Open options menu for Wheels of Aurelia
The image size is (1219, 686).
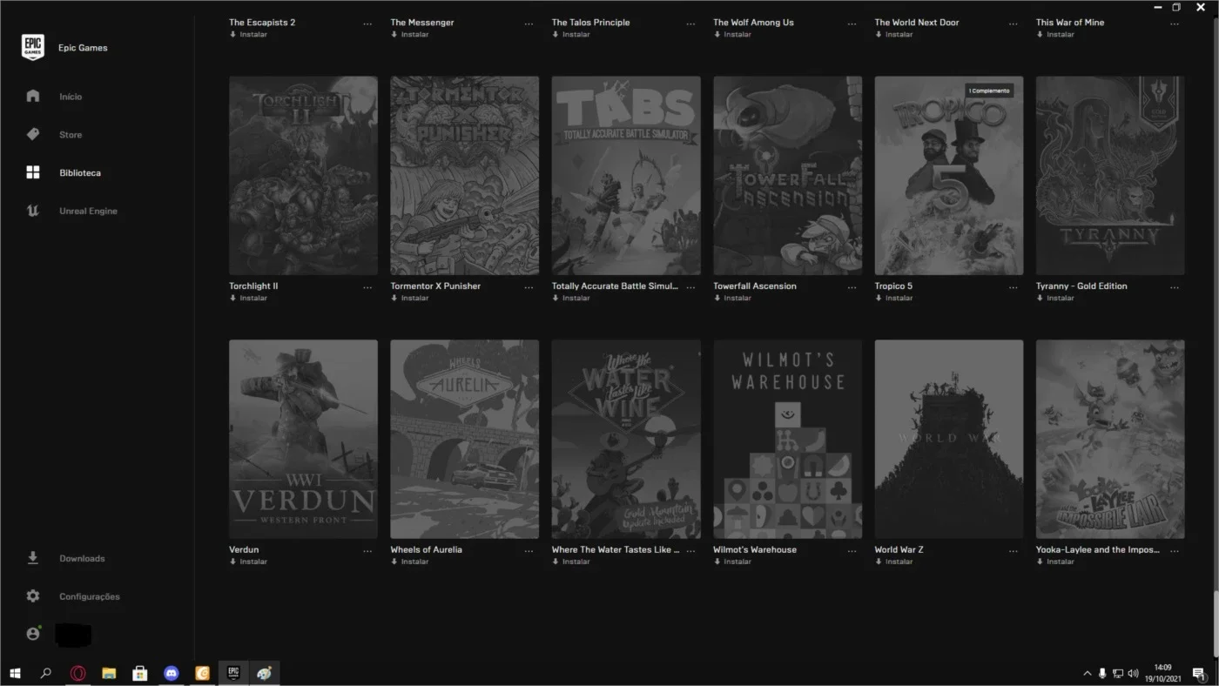529,551
